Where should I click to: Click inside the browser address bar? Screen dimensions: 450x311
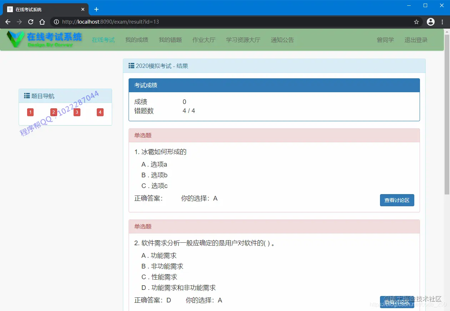179,22
